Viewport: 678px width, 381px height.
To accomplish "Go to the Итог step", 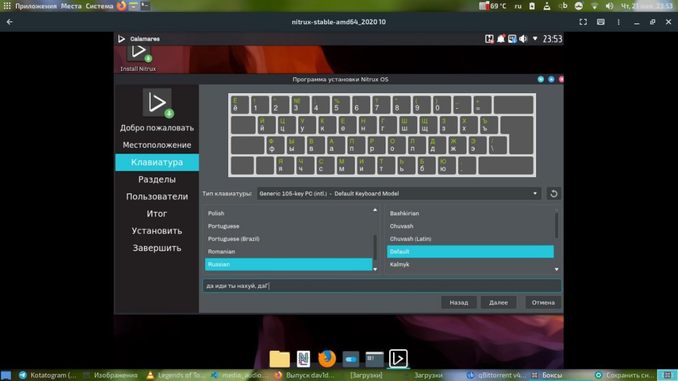I will (157, 214).
